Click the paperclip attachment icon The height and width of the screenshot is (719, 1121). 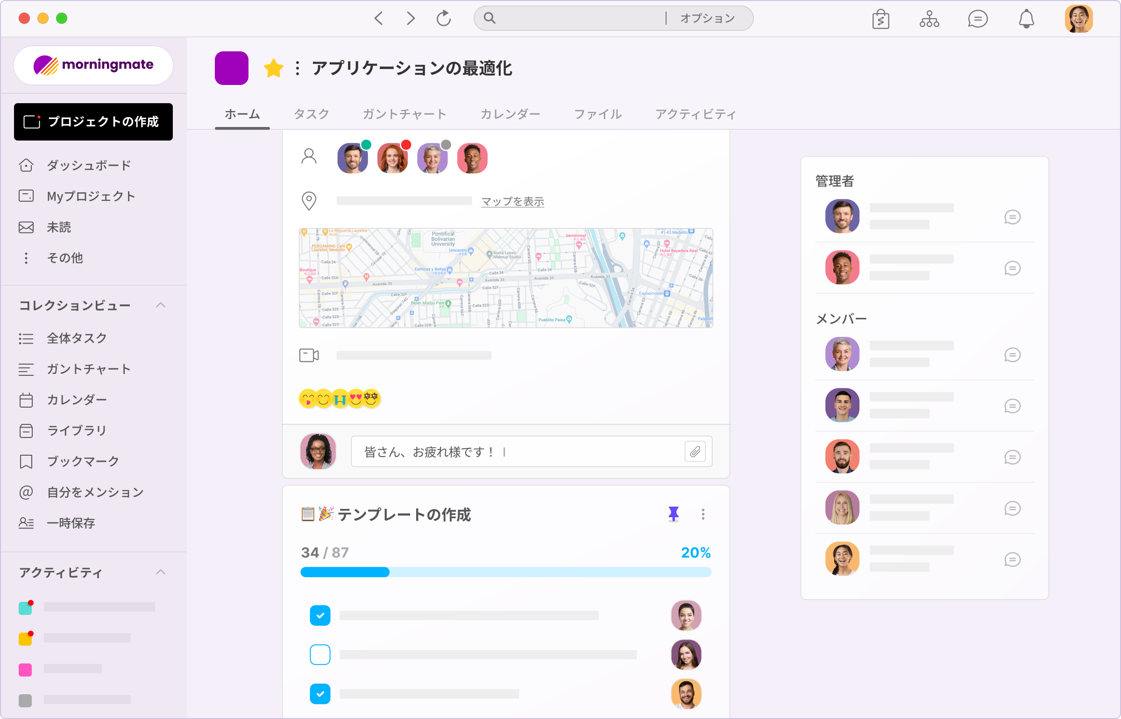(x=695, y=451)
